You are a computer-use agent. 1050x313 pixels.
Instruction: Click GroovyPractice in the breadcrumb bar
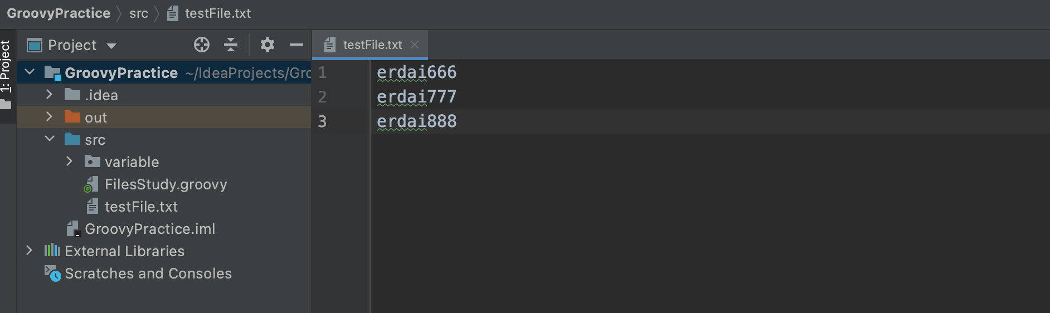point(59,13)
